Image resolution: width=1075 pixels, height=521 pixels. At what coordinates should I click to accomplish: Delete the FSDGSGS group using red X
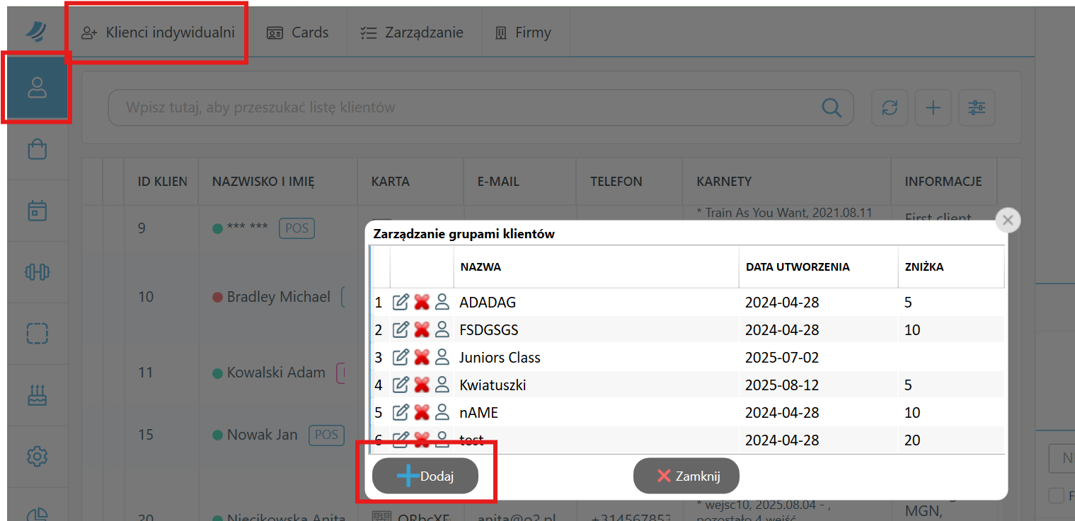[x=422, y=330]
